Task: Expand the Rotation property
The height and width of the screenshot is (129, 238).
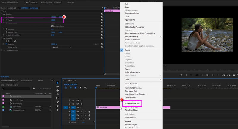Action: coord(4,29)
